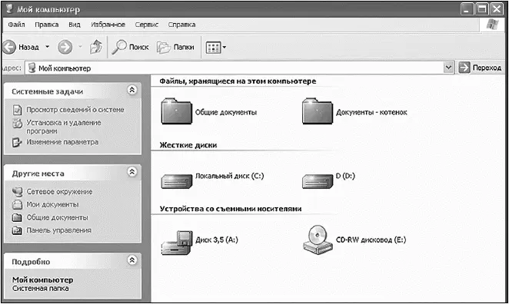The width and height of the screenshot is (509, 304).
Task: Open Панель управления link
Action: coord(58,230)
